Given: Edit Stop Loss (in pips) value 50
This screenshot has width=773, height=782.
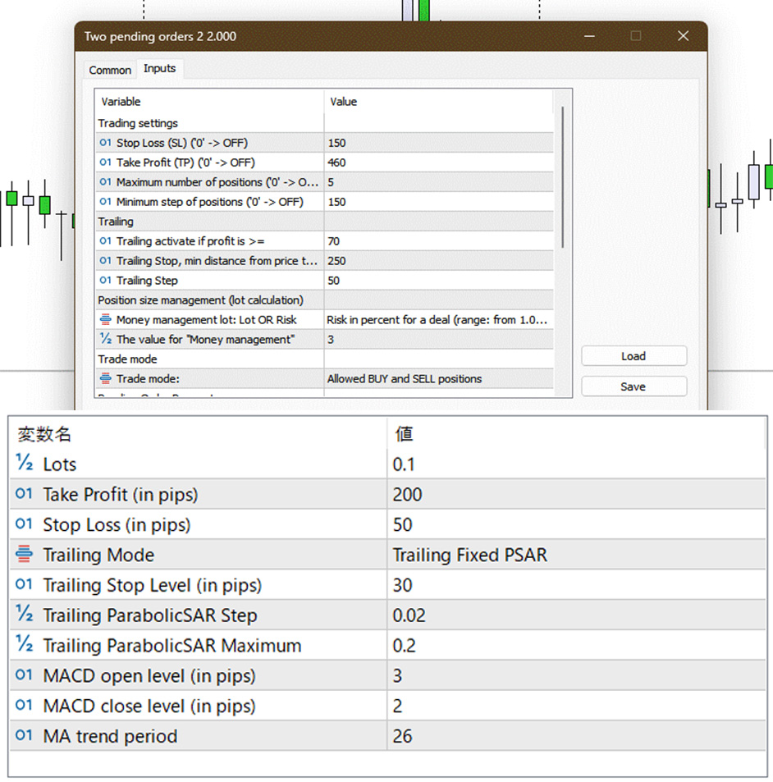Looking at the screenshot, I should point(576,524).
